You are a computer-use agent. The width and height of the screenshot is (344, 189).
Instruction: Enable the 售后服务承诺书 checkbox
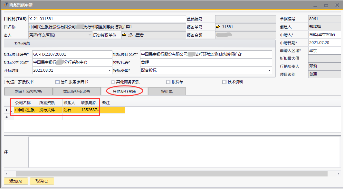point(58,82)
